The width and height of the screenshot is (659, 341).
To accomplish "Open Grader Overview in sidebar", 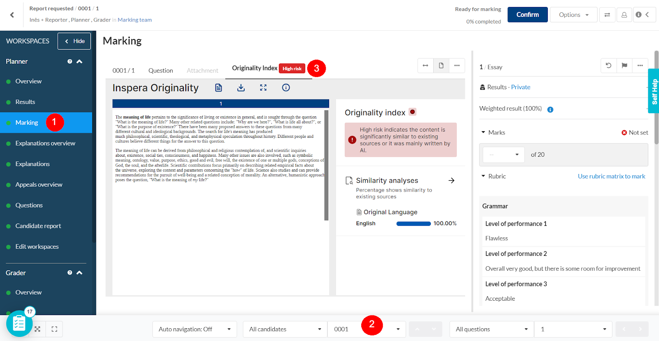I will click(x=28, y=292).
